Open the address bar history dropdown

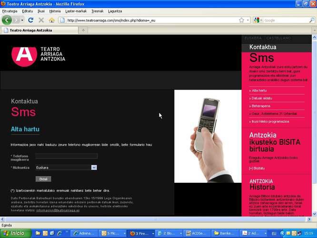(x=248, y=20)
